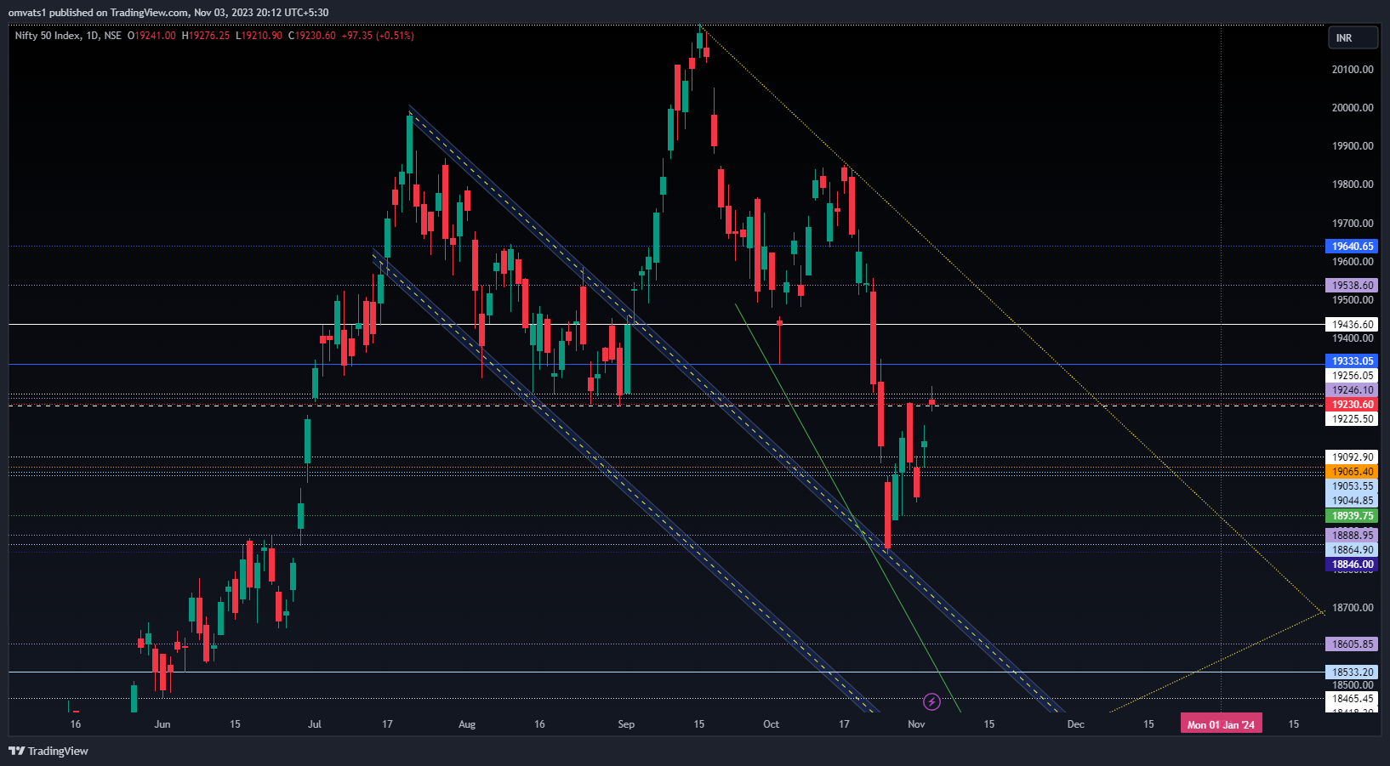Click the 20000.00 price axis tick
This screenshot has height=766, width=1390.
tap(1353, 108)
